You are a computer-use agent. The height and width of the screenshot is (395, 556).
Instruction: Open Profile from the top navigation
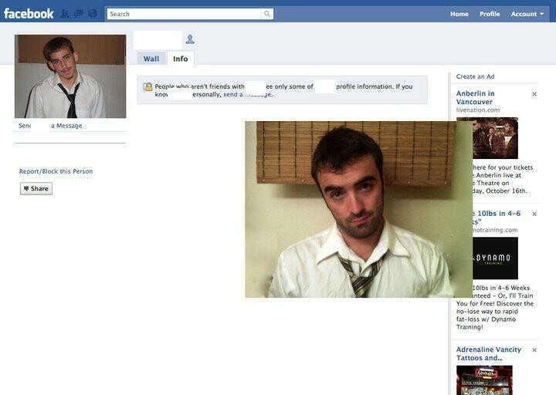point(490,14)
